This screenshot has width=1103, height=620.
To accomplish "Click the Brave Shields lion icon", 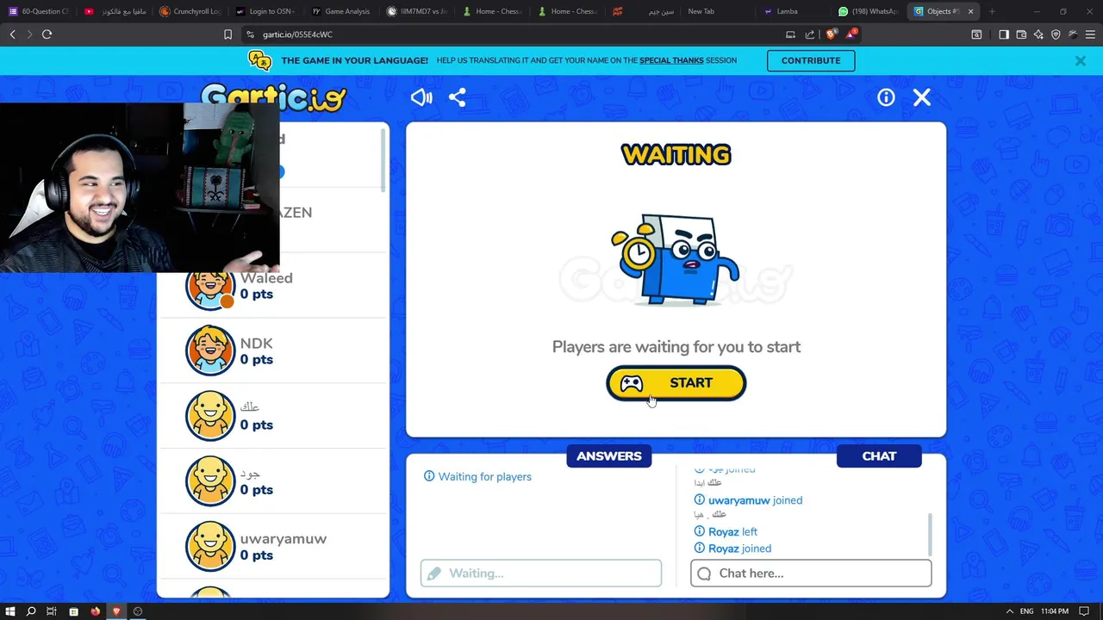I will [x=830, y=34].
